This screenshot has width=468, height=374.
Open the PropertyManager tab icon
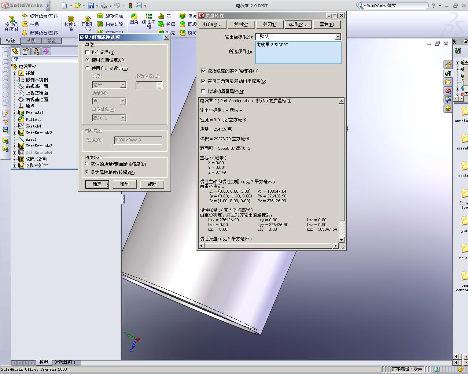point(26,51)
